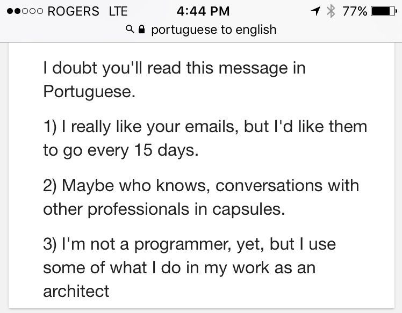Click the "I doubt you'll read" sentence
This screenshot has height=313, width=402.
point(174,69)
